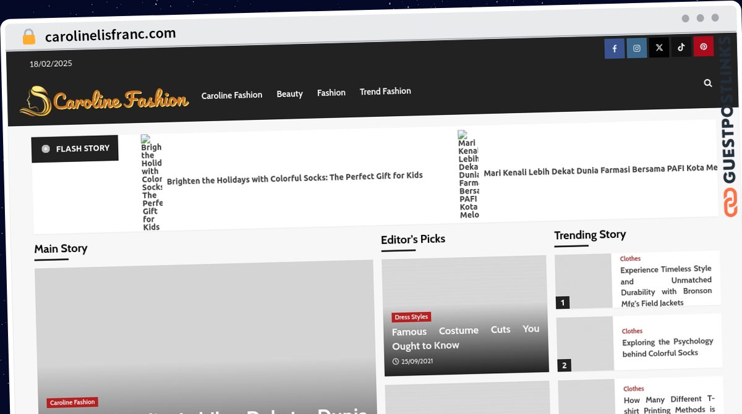Select the Dress Styles category tag
This screenshot has width=742, height=414.
(x=411, y=317)
